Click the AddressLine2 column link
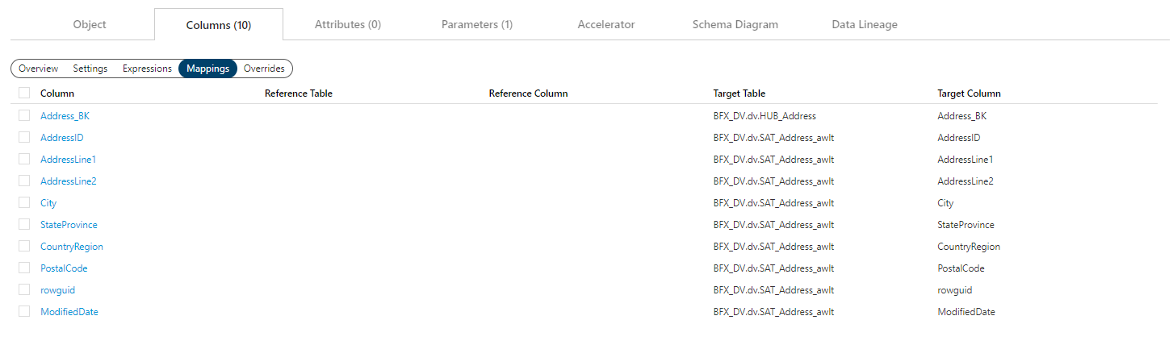The image size is (1173, 345). [69, 181]
